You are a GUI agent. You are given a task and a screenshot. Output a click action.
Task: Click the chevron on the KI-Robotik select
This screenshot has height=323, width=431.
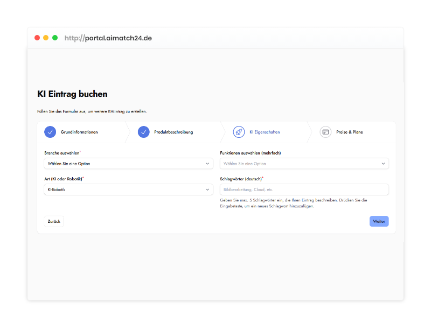[208, 189]
